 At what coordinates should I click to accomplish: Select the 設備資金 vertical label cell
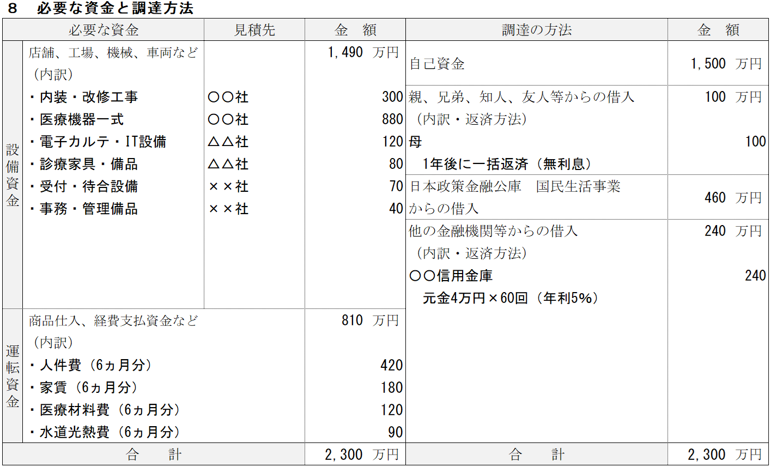pyautogui.click(x=13, y=175)
